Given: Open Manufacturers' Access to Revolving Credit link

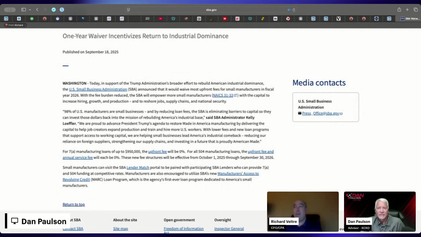Looking at the screenshot, I should pos(161,176).
